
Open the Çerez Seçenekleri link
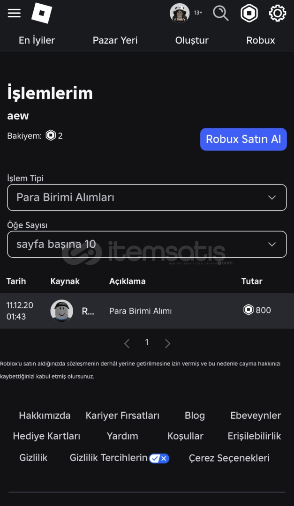[229, 458]
